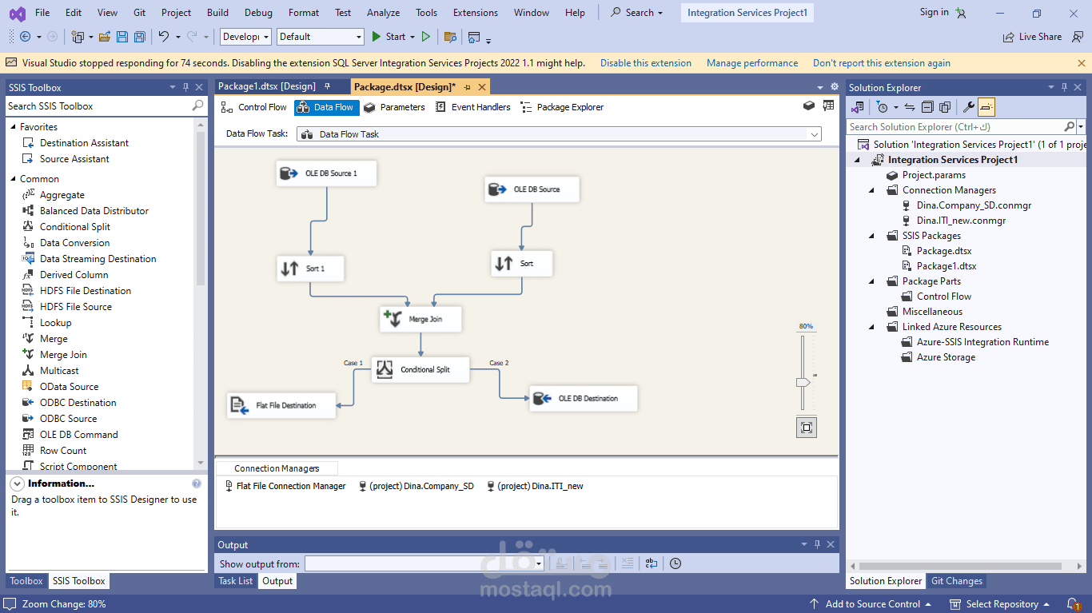Click Don't report this extension again link
Screen dimensions: 1092x613
[x=882, y=63]
